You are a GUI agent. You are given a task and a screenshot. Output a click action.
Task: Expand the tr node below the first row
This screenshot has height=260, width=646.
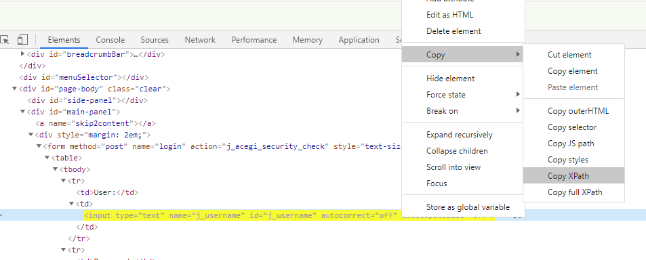tap(64, 250)
